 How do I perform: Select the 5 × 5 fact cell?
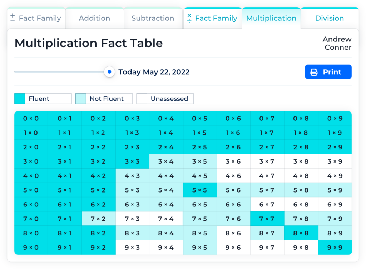click(199, 190)
